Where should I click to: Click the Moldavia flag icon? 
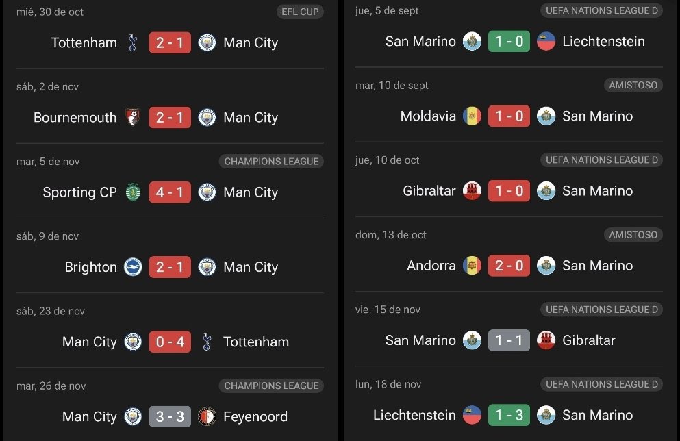pos(472,116)
